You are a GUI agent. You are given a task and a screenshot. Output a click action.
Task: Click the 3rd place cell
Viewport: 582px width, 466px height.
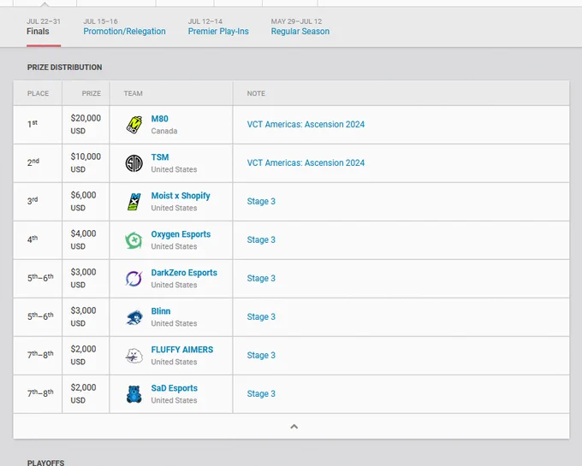pyautogui.click(x=38, y=202)
